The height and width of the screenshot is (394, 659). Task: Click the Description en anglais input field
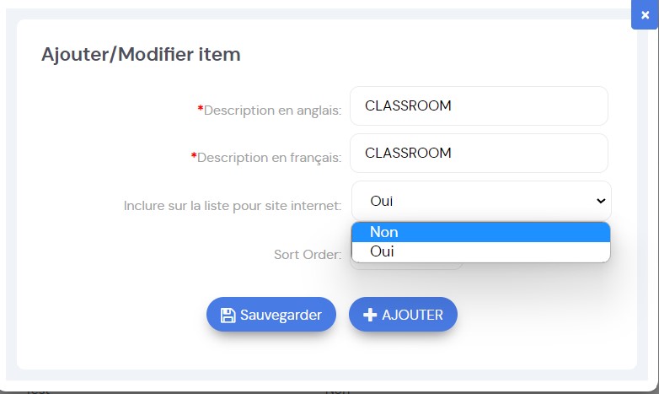pyautogui.click(x=479, y=105)
